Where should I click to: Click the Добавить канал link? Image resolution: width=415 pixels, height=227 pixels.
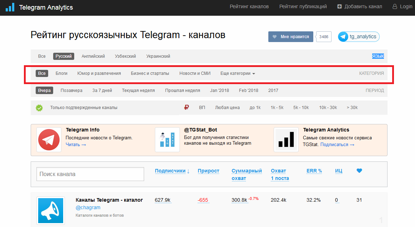point(359,7)
